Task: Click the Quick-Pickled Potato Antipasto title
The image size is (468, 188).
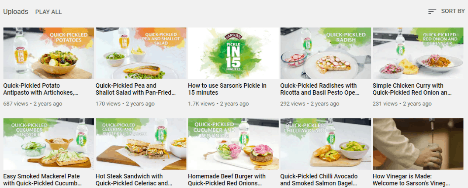Action: tap(41, 89)
